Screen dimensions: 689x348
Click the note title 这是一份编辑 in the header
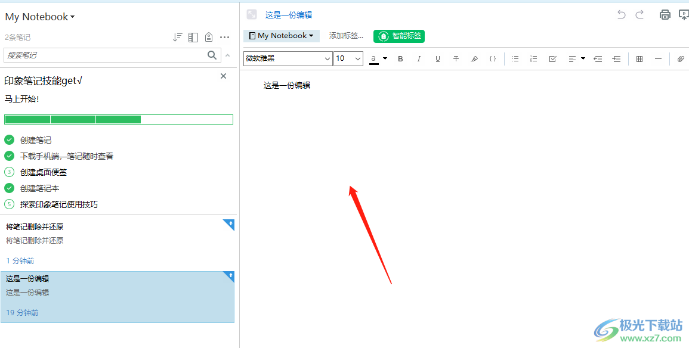(289, 15)
